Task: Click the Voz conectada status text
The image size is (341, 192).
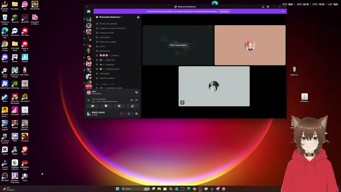Action: click(x=99, y=99)
